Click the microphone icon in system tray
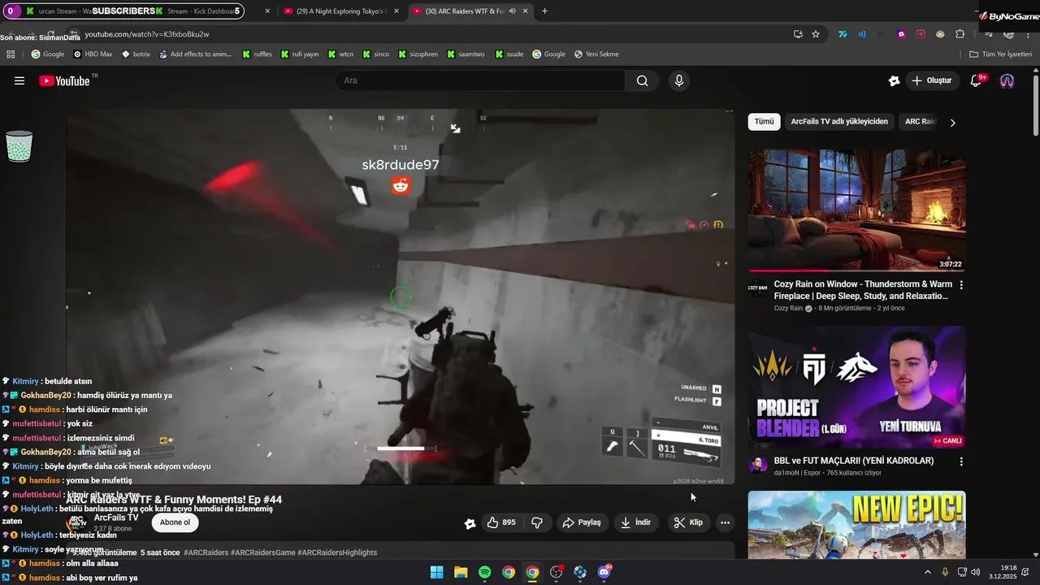 (x=945, y=572)
